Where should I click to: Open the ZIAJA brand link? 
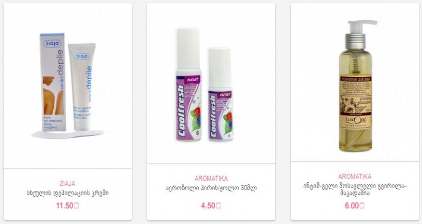[68, 183]
